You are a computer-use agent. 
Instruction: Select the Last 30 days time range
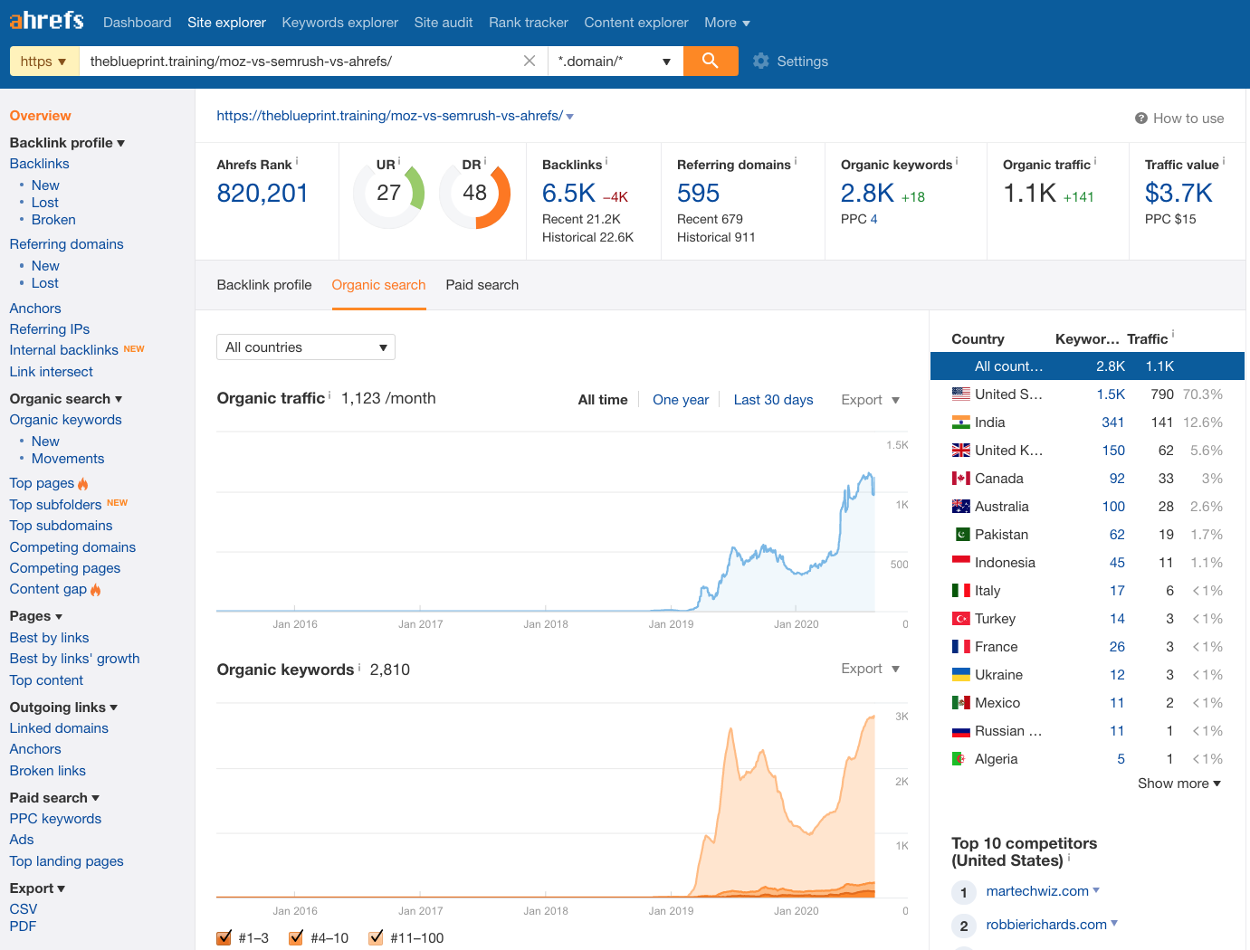tap(774, 400)
